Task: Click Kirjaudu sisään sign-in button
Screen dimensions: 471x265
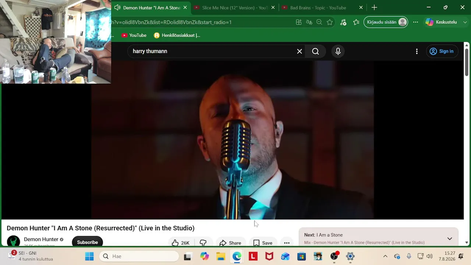Action: (386, 22)
